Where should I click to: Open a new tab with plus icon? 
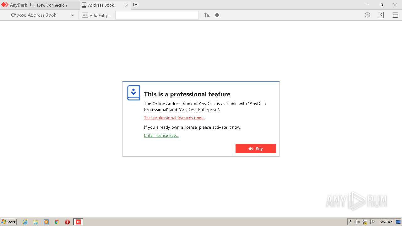coord(136,5)
